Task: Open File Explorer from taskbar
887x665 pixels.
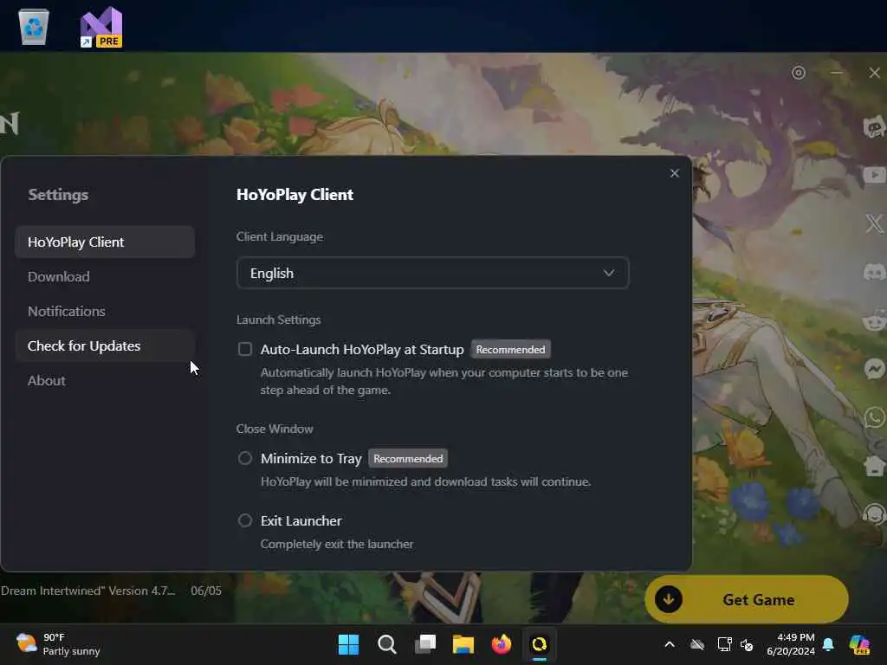Action: click(x=463, y=644)
